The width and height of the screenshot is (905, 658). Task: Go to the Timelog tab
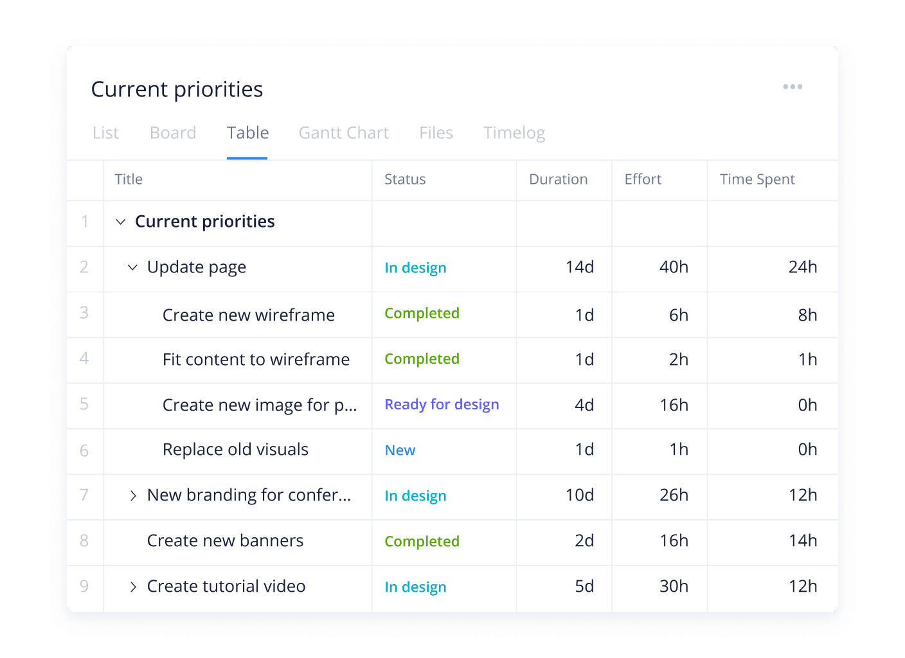(514, 133)
